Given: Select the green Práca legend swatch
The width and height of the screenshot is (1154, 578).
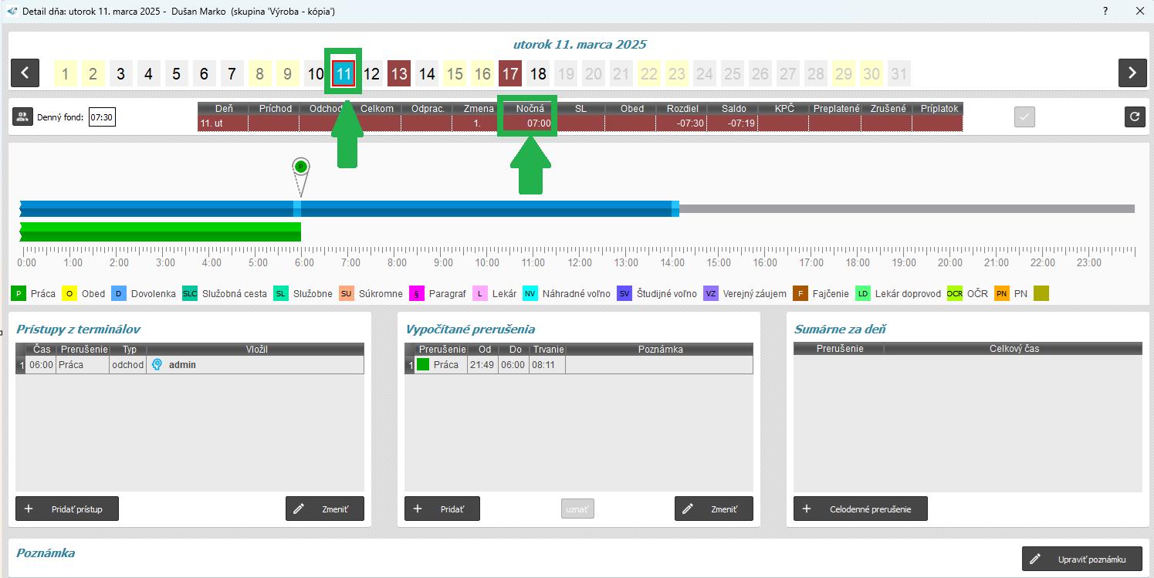Looking at the screenshot, I should point(19,293).
